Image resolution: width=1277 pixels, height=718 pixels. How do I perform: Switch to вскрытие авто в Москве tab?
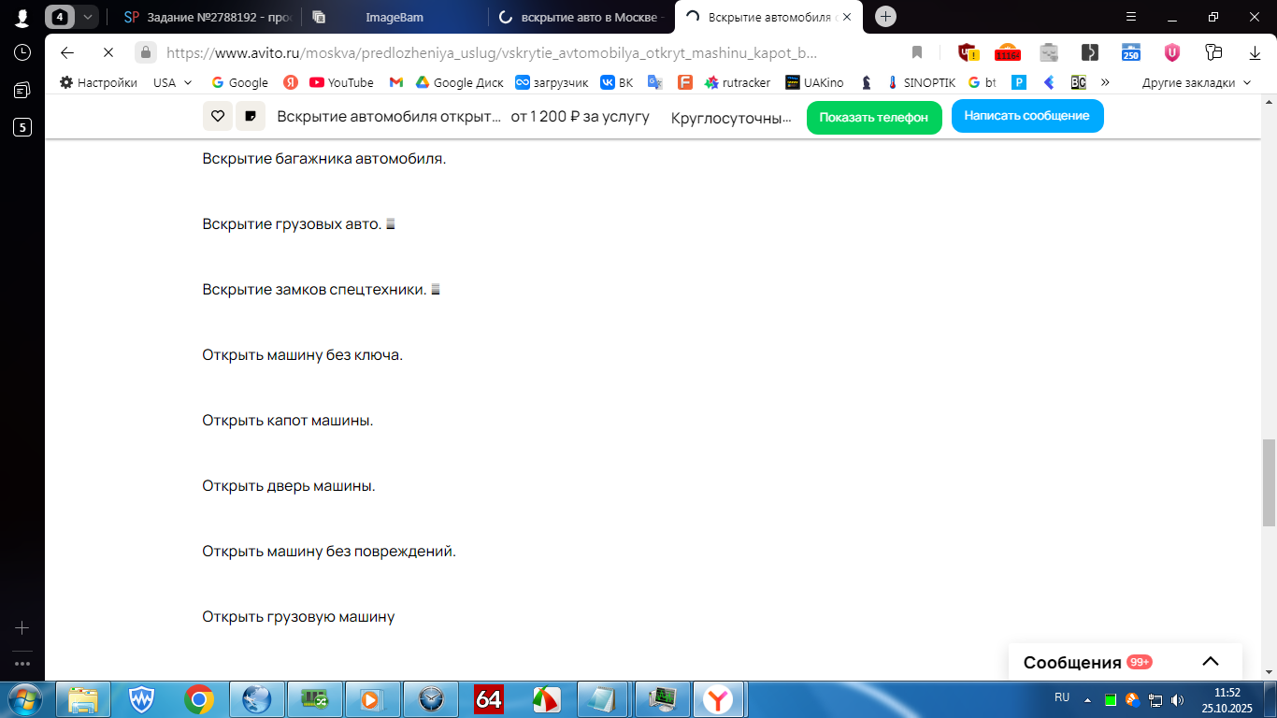pyautogui.click(x=582, y=17)
